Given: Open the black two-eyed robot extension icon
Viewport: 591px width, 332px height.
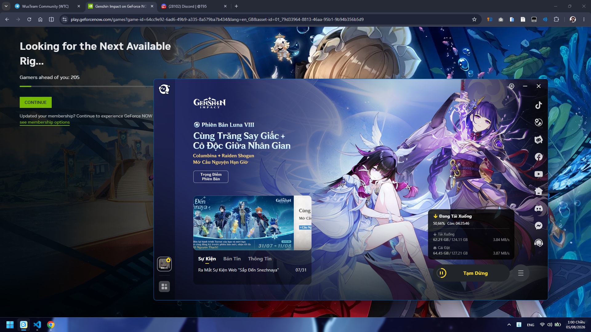Looking at the screenshot, I should coord(534,19).
